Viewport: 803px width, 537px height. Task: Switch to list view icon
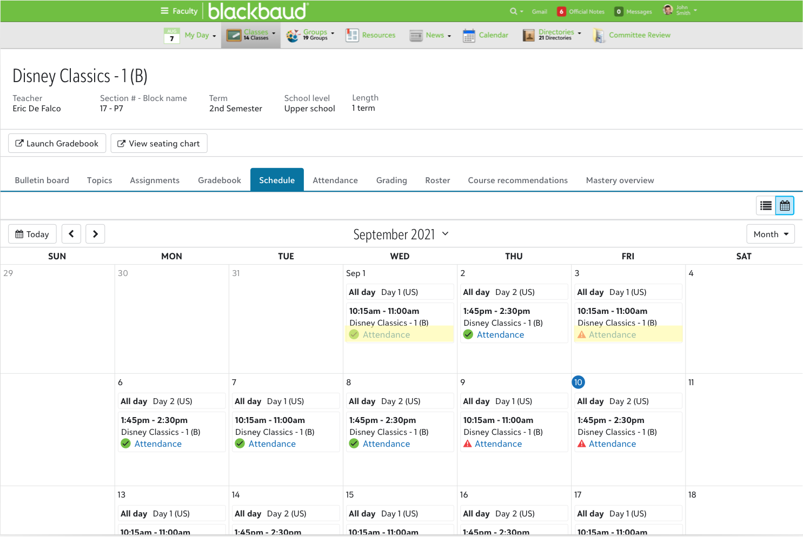(766, 205)
